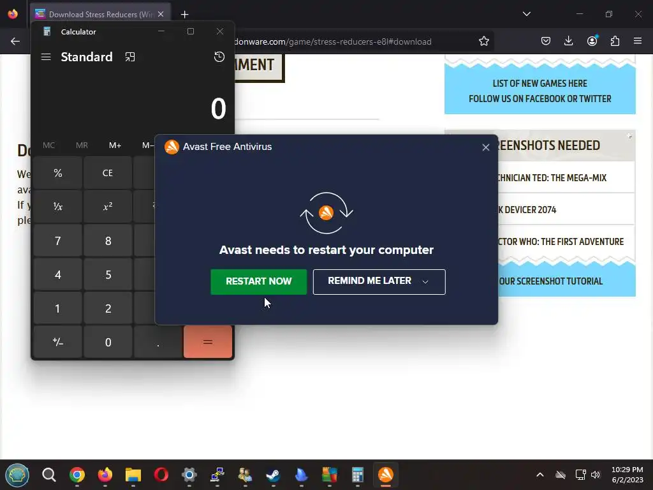Viewport: 653px width, 490px height.
Task: Go back in Firefox browser
Action: 15,41
